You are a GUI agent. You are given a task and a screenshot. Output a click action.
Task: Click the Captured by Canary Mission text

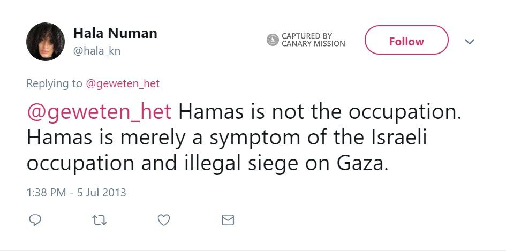[x=313, y=40]
